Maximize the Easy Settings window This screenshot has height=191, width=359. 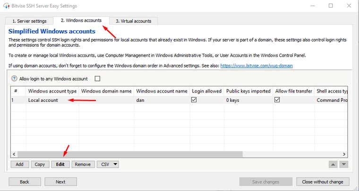pyautogui.click(x=331, y=6)
